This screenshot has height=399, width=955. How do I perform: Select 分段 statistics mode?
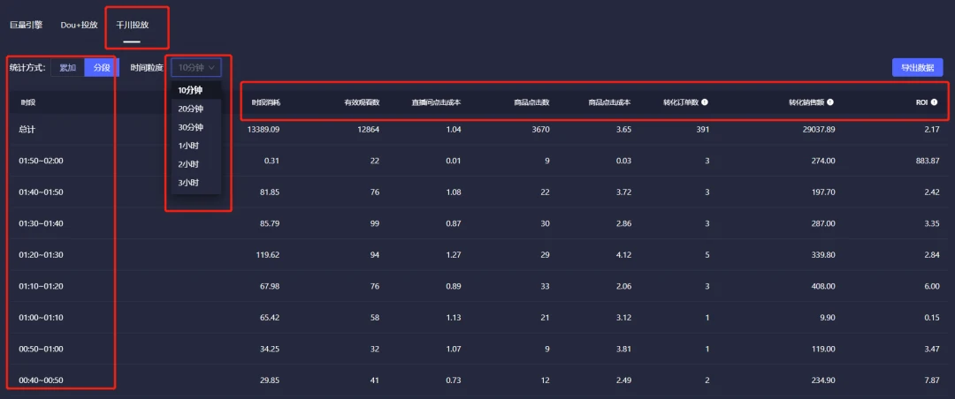point(102,68)
